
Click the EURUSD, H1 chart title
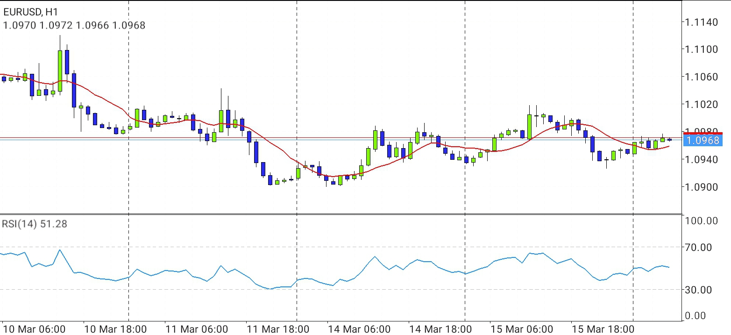tap(32, 11)
